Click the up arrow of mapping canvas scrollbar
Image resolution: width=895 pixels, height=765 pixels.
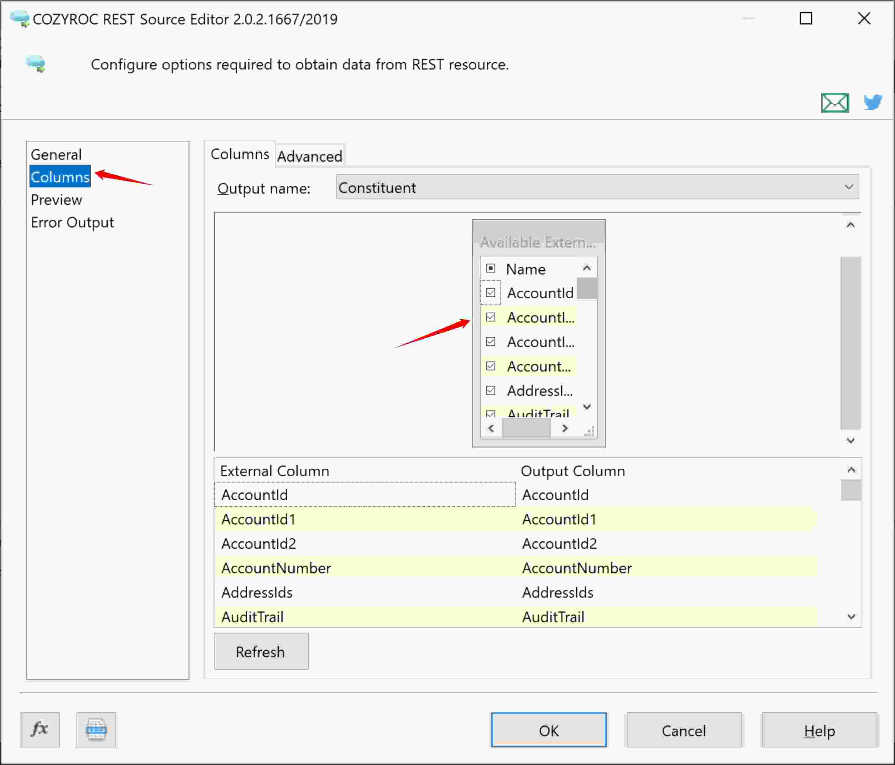coord(851,225)
